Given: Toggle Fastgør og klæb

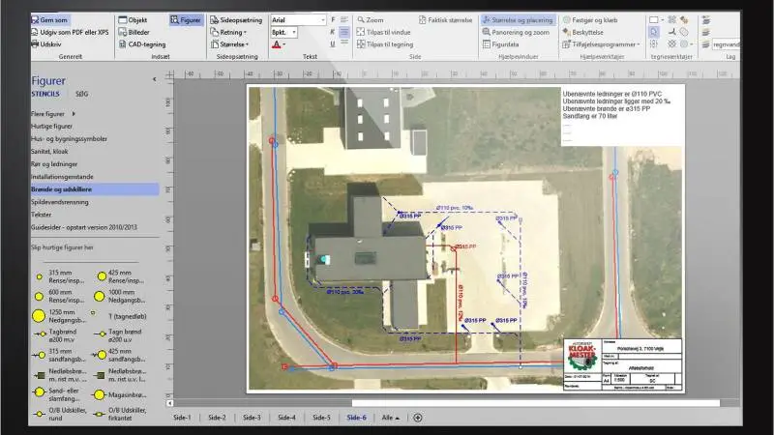Looking at the screenshot, I should [x=590, y=19].
